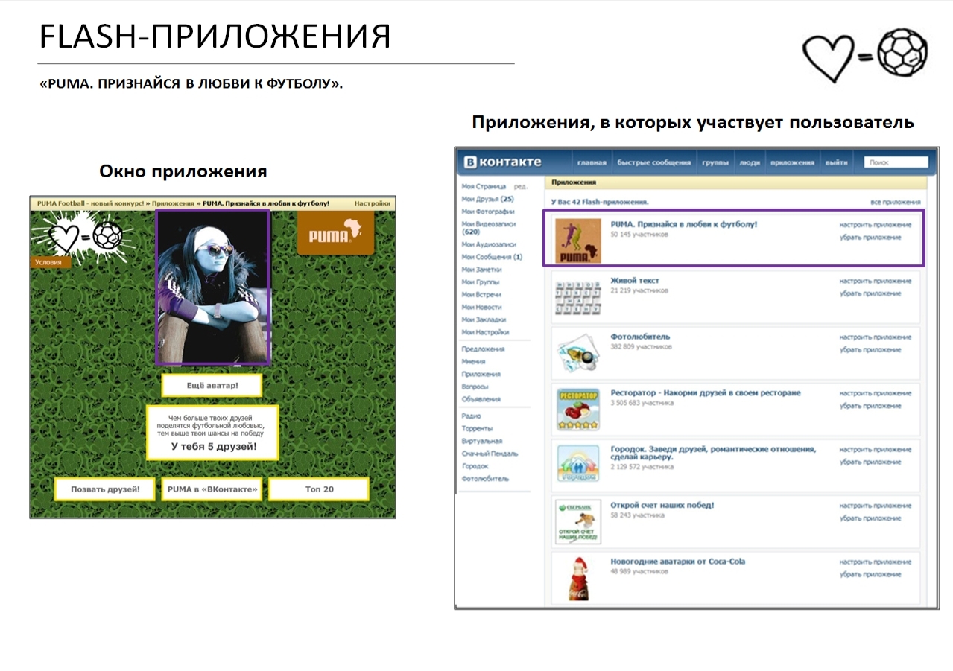The height and width of the screenshot is (671, 953).
Task: Open Мои Сообщения in the sidebar
Action: 492,257
